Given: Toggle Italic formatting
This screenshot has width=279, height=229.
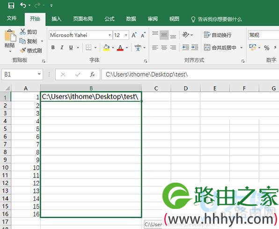Looking at the screenshot, I should (x=62, y=47).
